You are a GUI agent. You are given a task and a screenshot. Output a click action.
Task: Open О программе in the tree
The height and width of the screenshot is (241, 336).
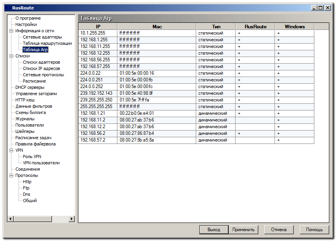tap(28, 18)
